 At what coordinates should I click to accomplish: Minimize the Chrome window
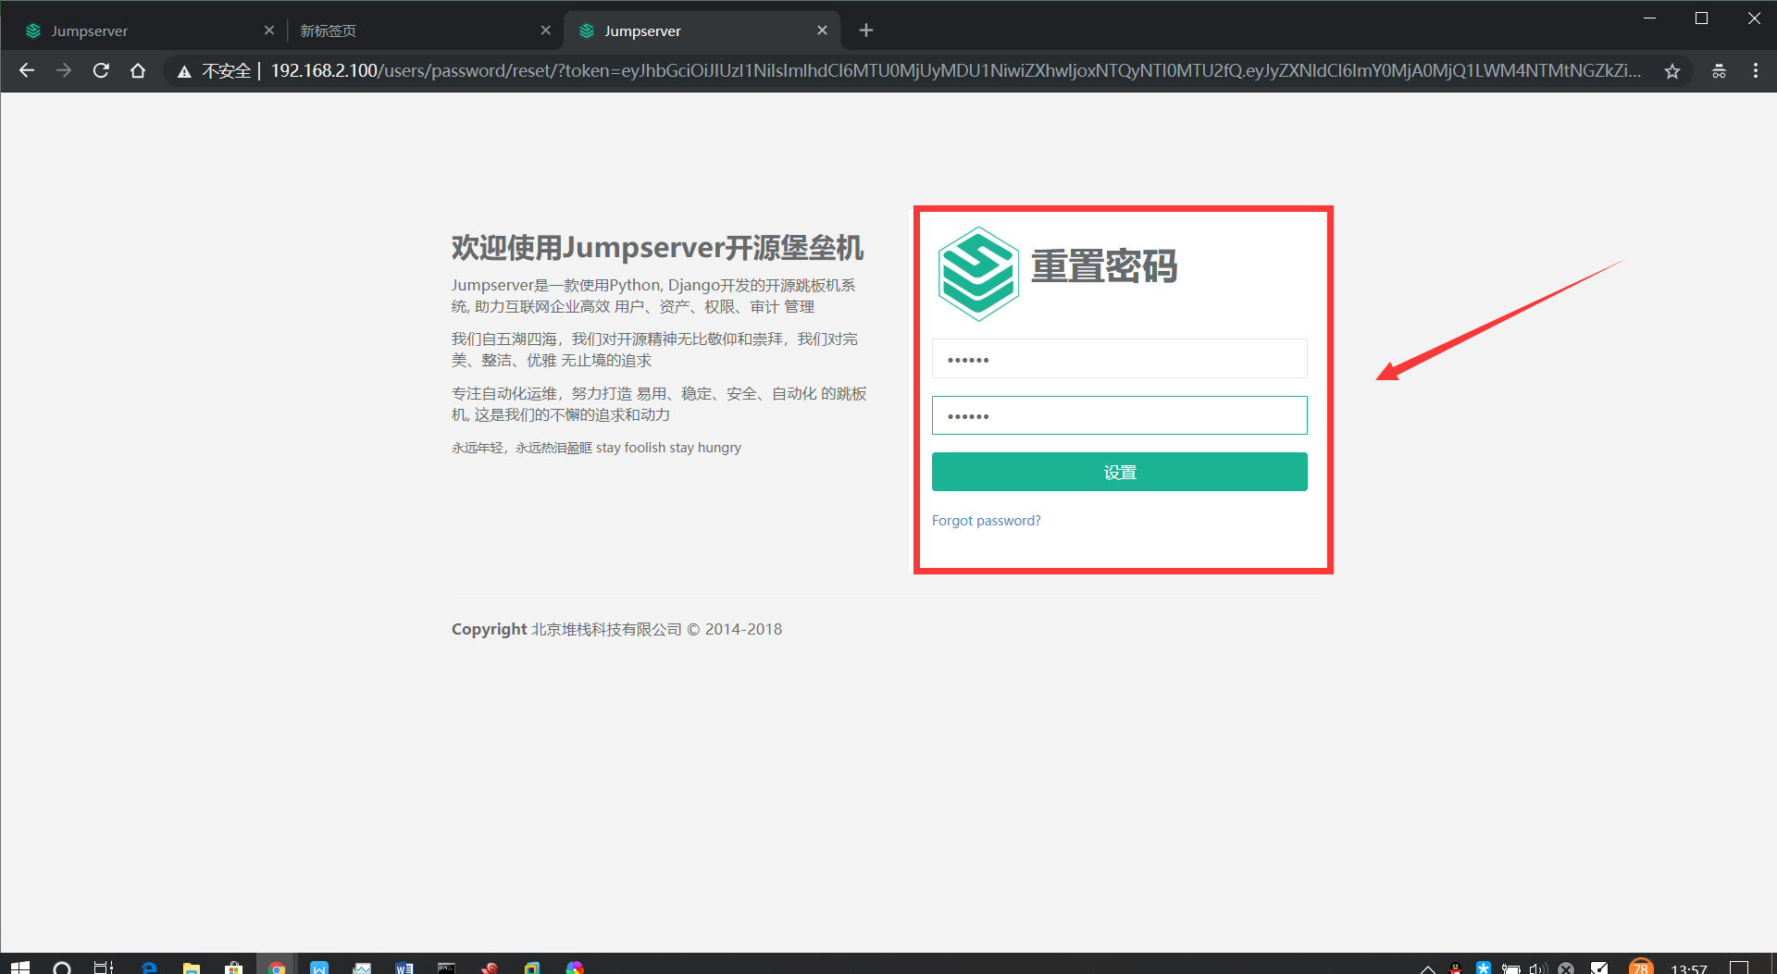[x=1649, y=18]
